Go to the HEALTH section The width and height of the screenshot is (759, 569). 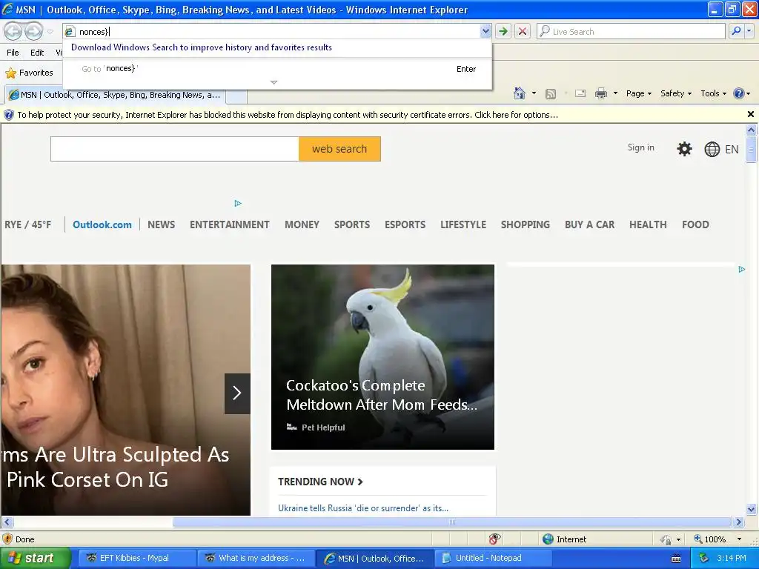[x=648, y=224]
